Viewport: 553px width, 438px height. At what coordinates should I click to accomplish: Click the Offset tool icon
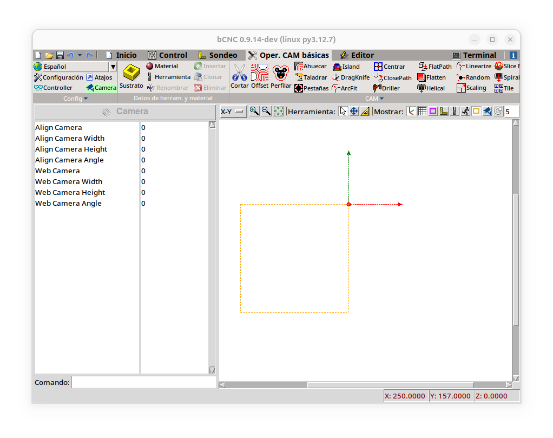[260, 76]
